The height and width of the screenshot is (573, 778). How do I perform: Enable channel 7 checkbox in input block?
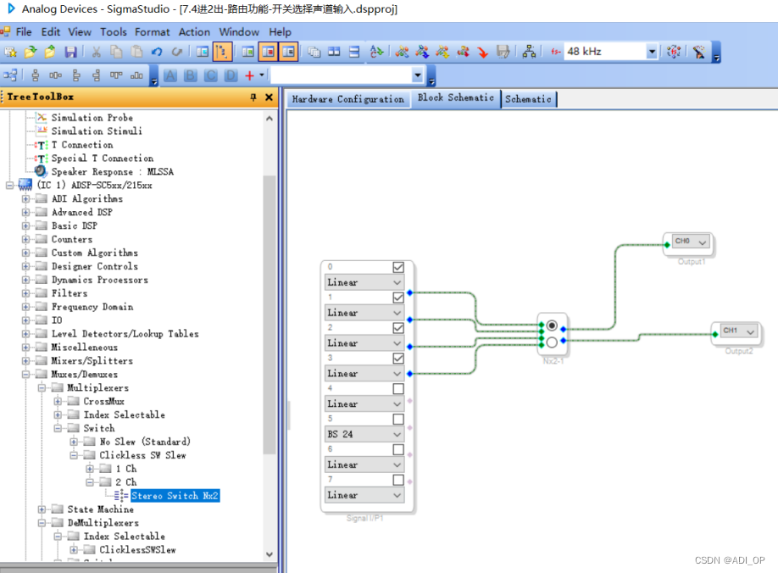398,480
